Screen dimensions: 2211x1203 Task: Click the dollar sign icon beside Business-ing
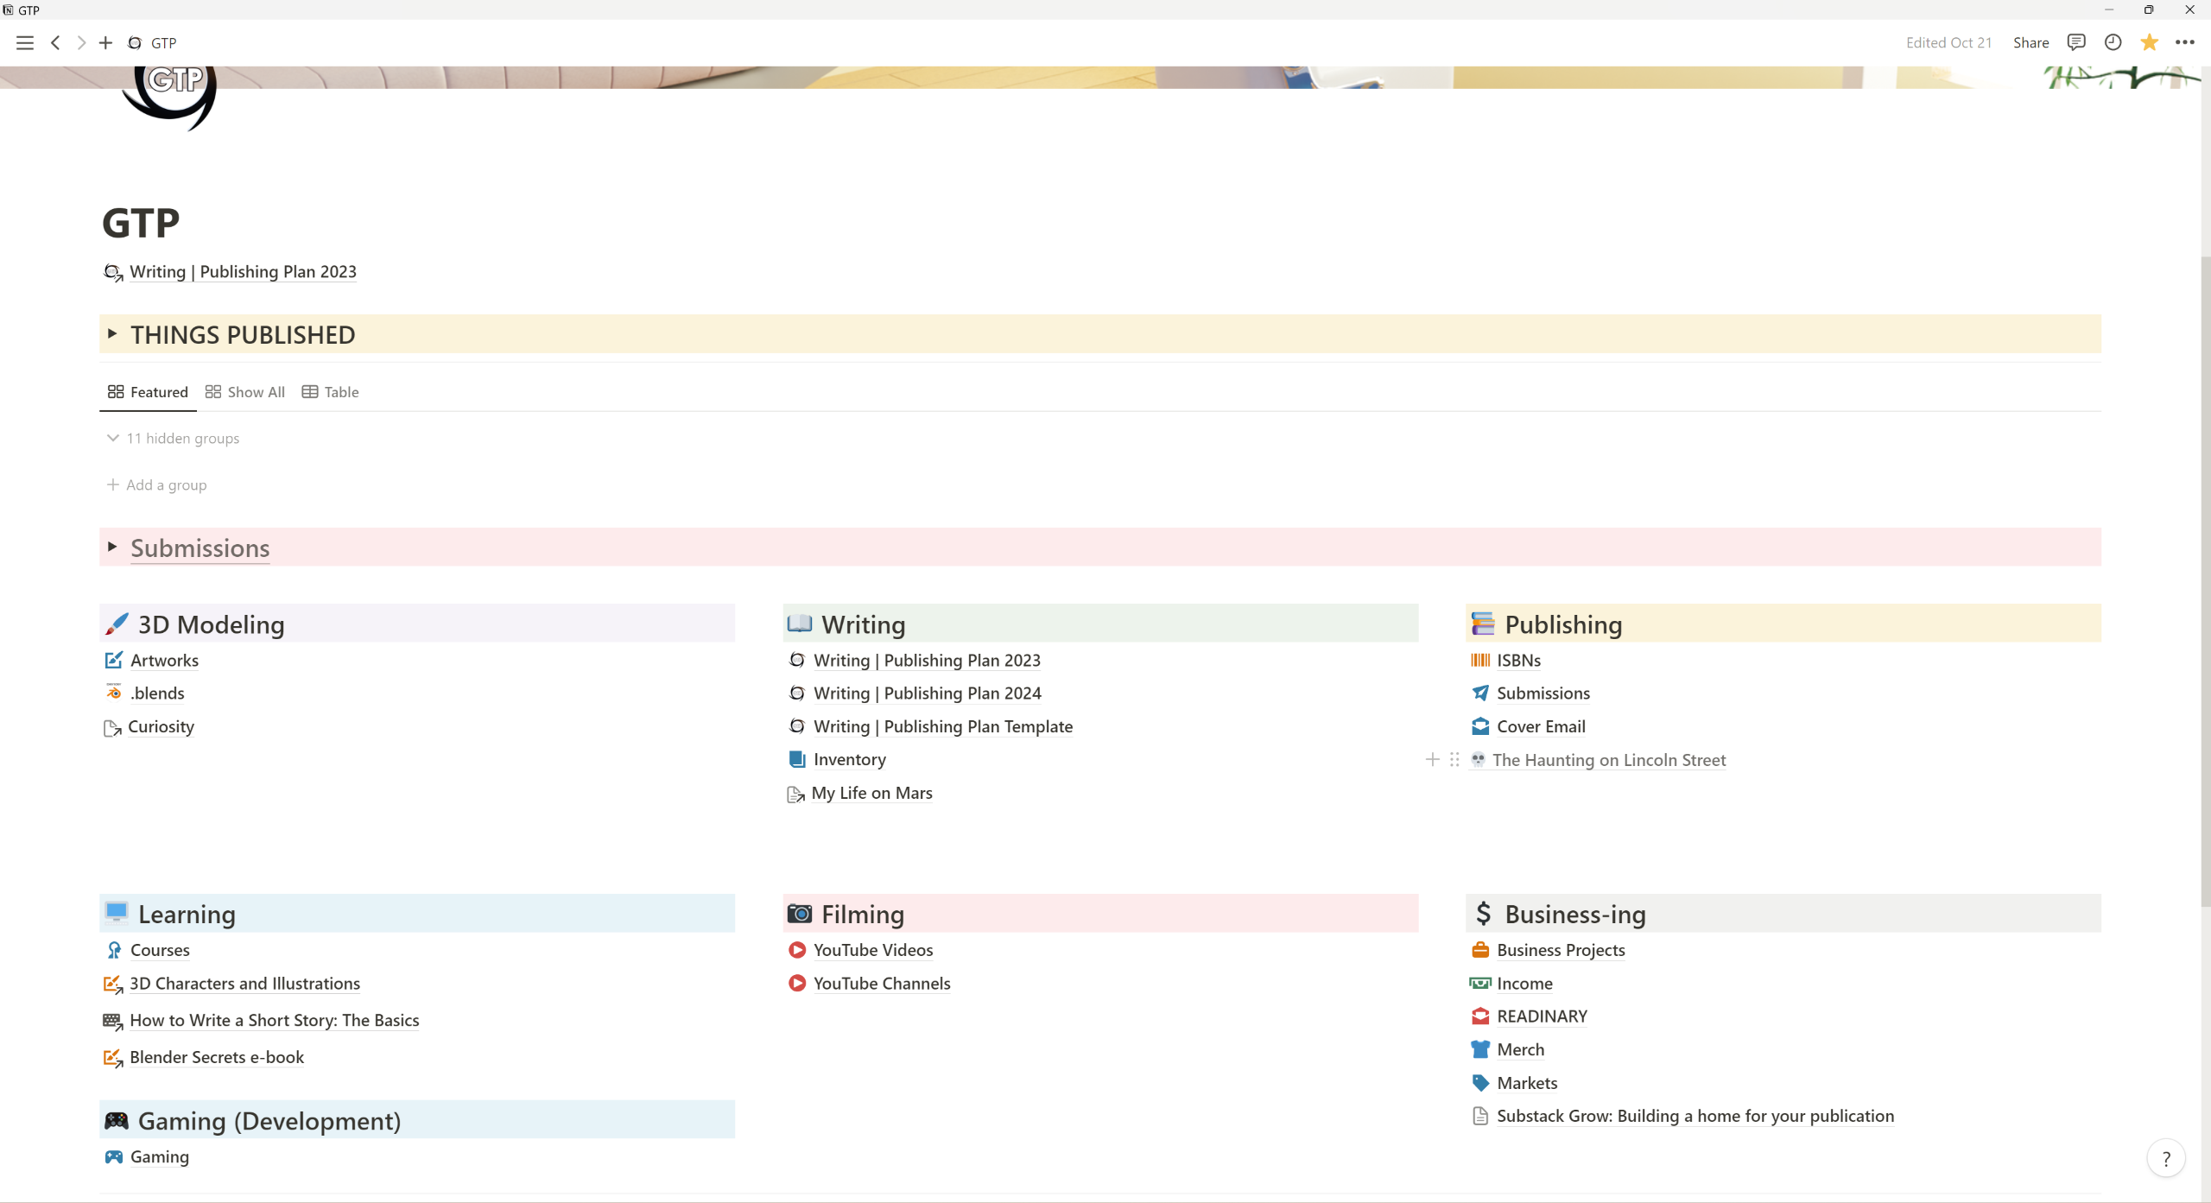pos(1483,913)
